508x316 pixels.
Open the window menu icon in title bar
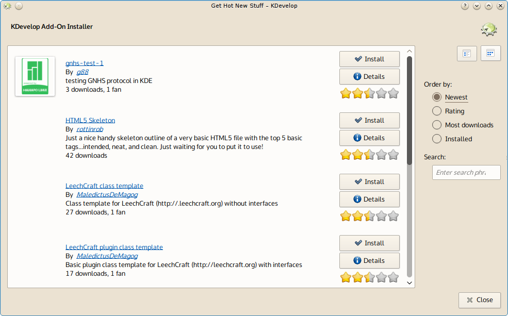[7, 6]
